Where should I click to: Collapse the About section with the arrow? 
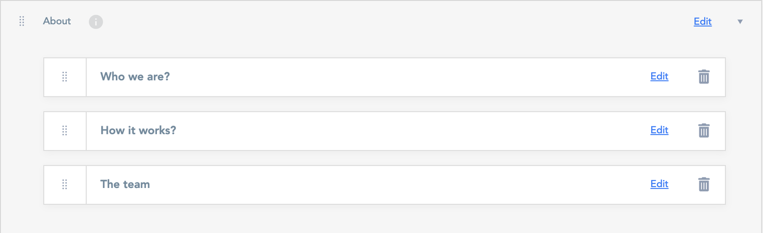click(x=740, y=22)
